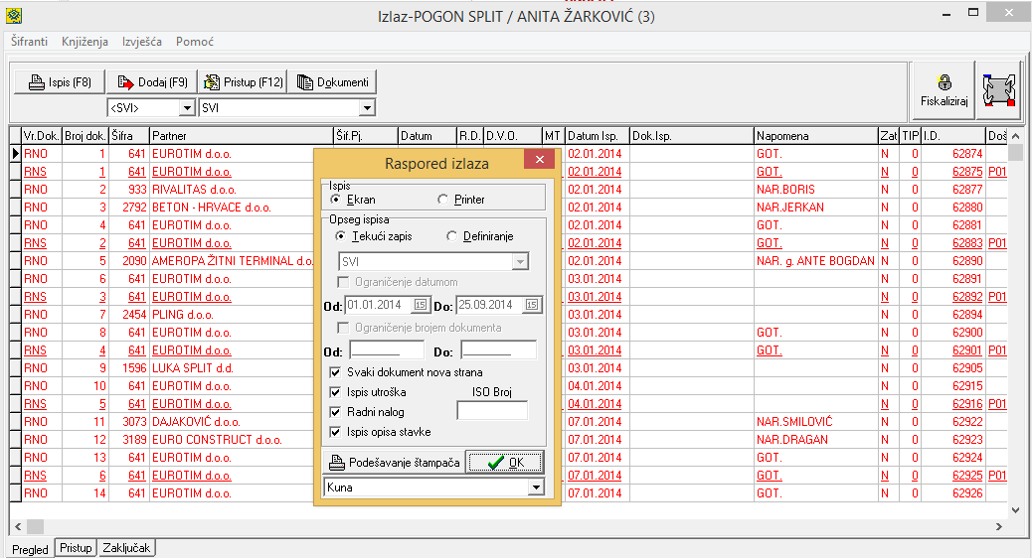1032x558 pixels.
Task: Open Podešavanje štampača printer setup
Action: tap(395, 463)
